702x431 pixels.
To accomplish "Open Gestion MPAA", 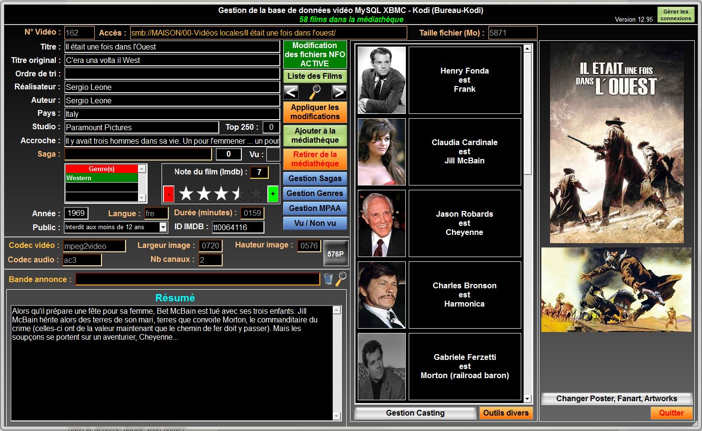I will point(315,209).
